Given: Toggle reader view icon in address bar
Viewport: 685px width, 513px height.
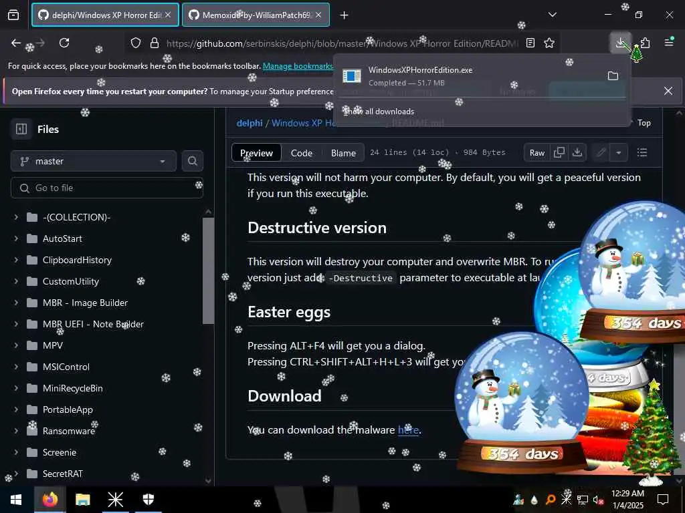Looking at the screenshot, I should (x=530, y=43).
